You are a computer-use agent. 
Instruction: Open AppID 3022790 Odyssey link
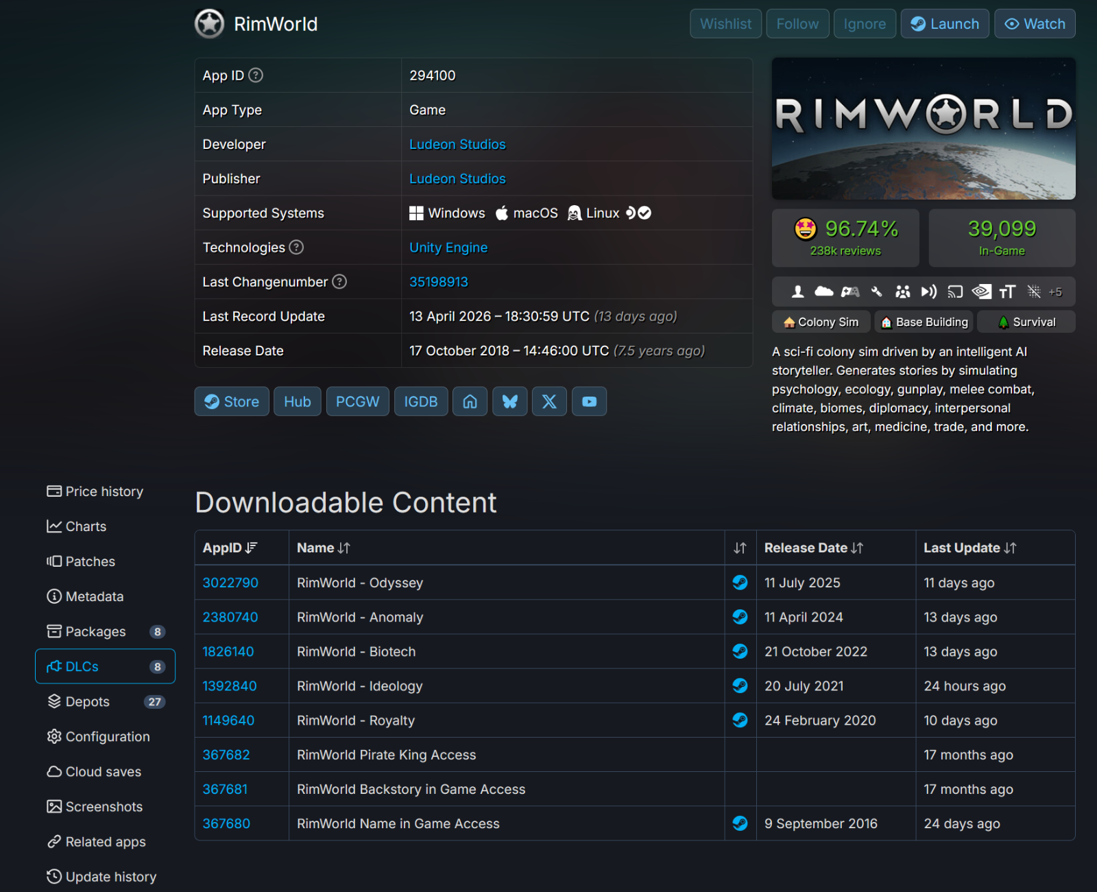pos(230,583)
